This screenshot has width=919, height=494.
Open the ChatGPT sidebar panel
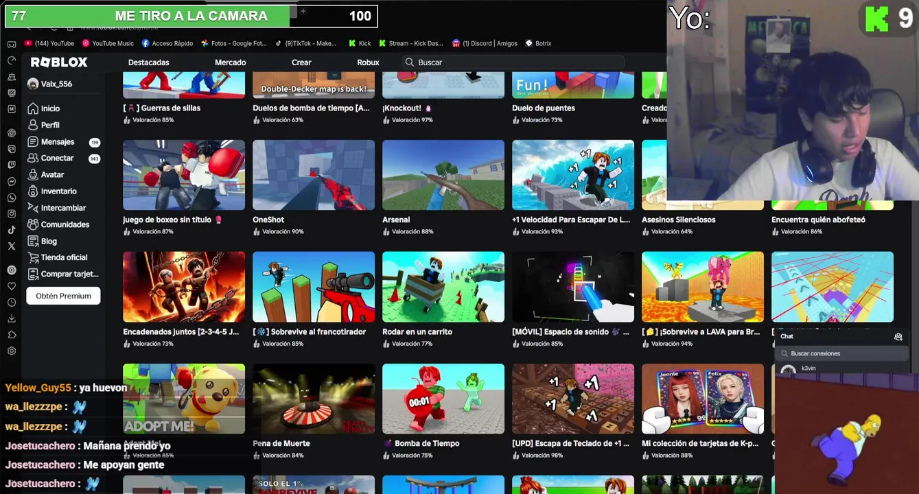pyautogui.click(x=12, y=132)
